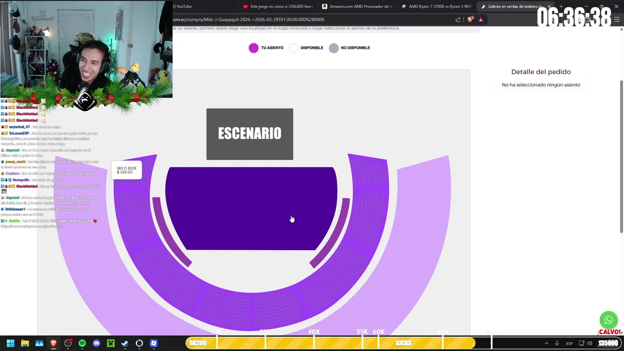Select the dark purple floor section
The height and width of the screenshot is (351, 624).
click(251, 209)
